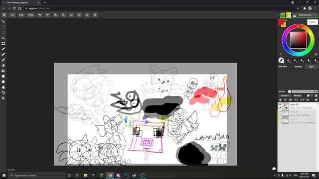Add a tool to slot 3

click(x=295, y=60)
